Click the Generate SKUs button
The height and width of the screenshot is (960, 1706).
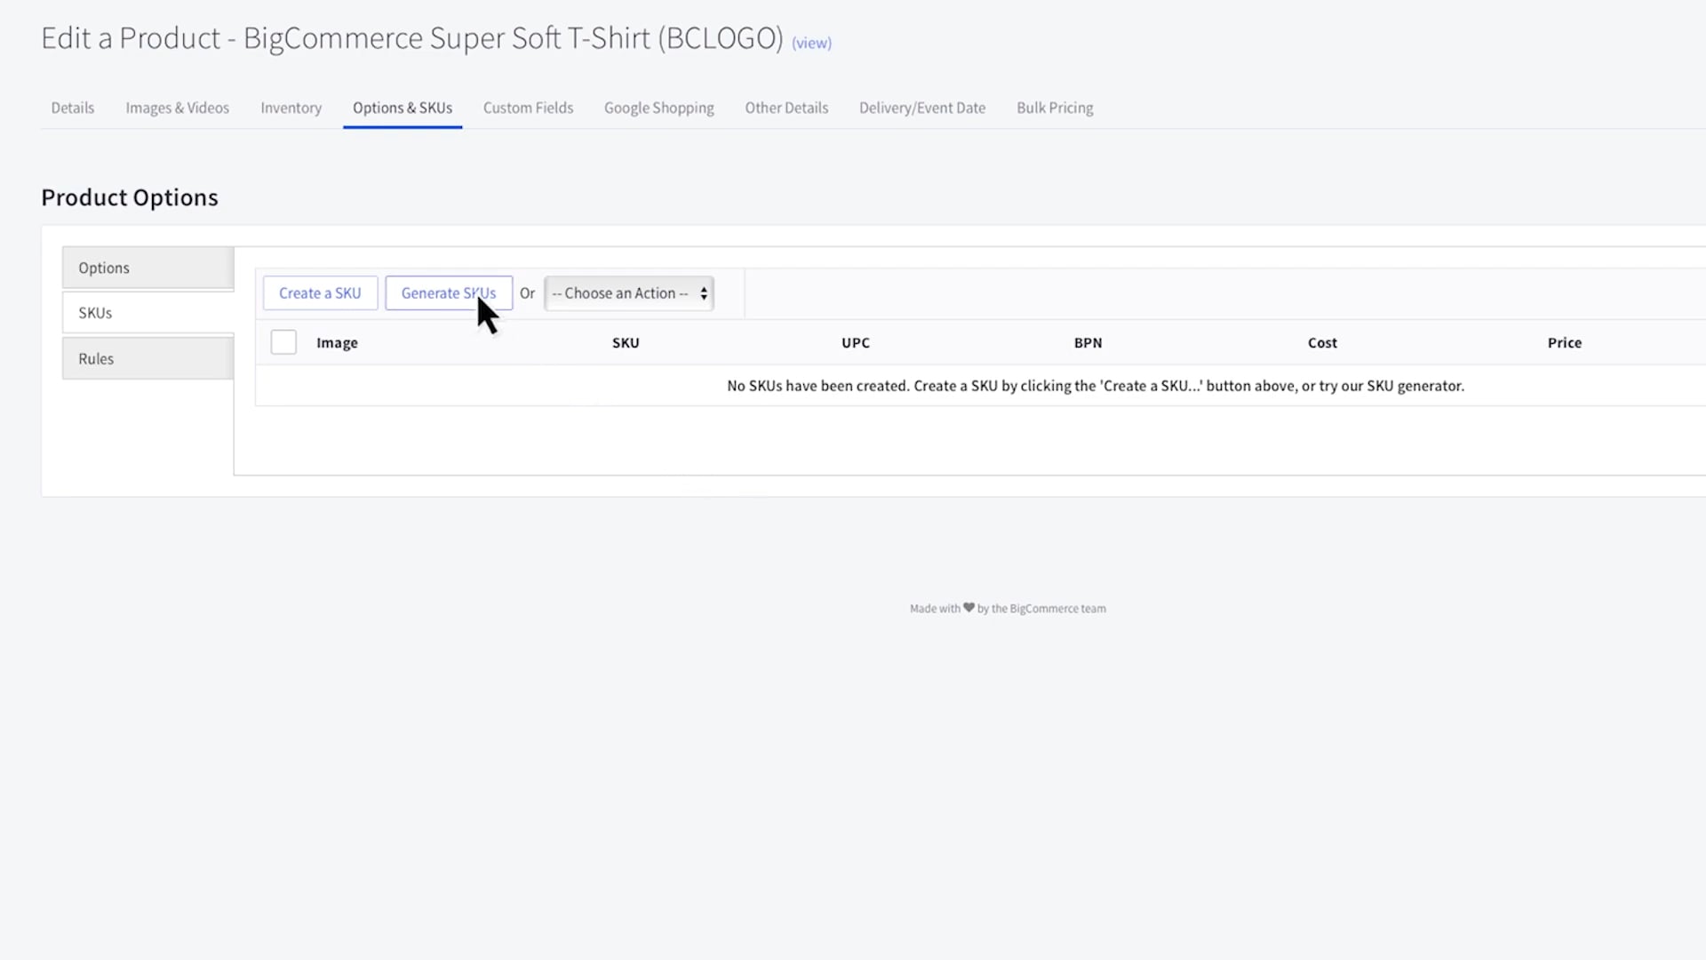[449, 292]
